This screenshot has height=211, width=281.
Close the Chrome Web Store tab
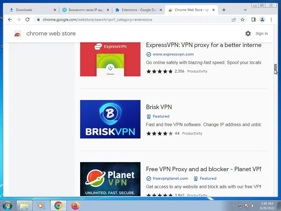(x=213, y=10)
